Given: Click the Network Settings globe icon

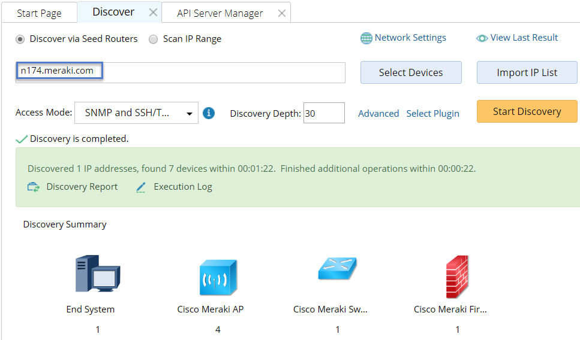Looking at the screenshot, I should point(366,38).
